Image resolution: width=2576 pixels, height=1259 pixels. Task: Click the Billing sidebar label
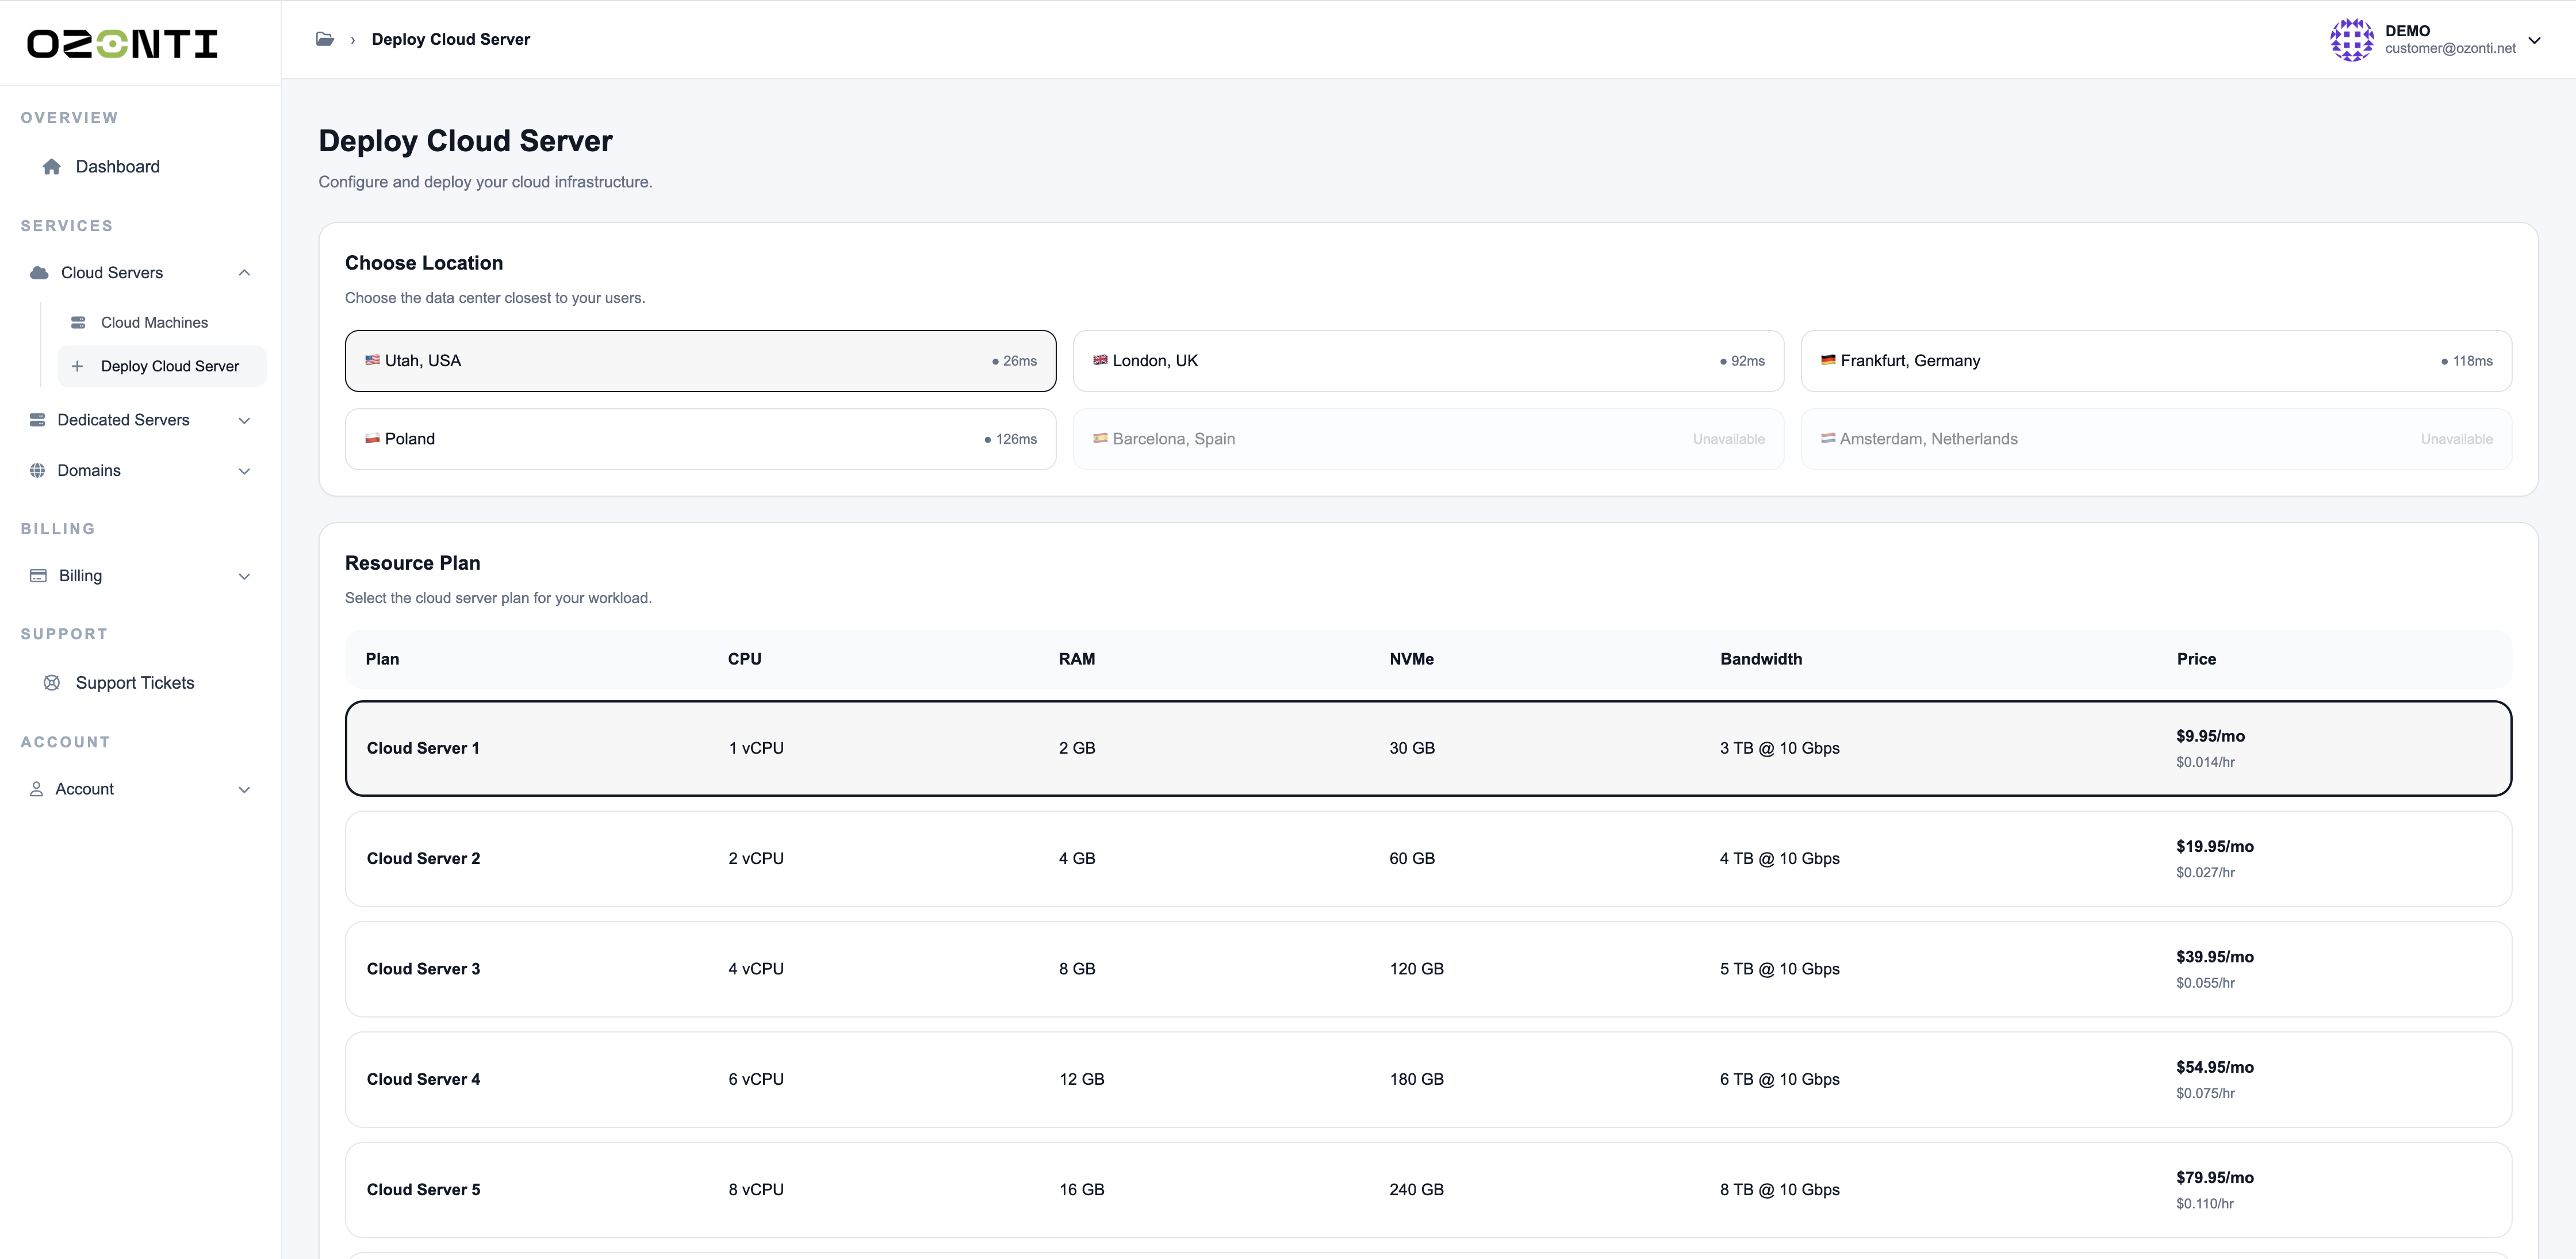click(x=80, y=576)
